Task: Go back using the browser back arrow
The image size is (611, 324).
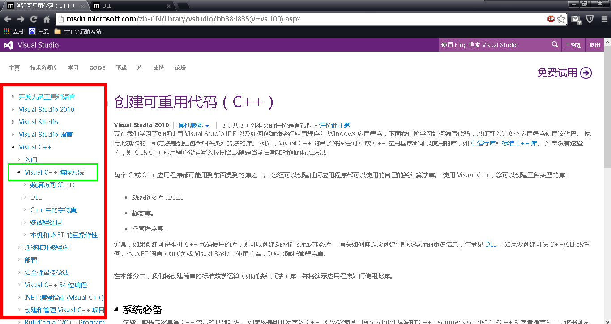Action: click(x=8, y=19)
